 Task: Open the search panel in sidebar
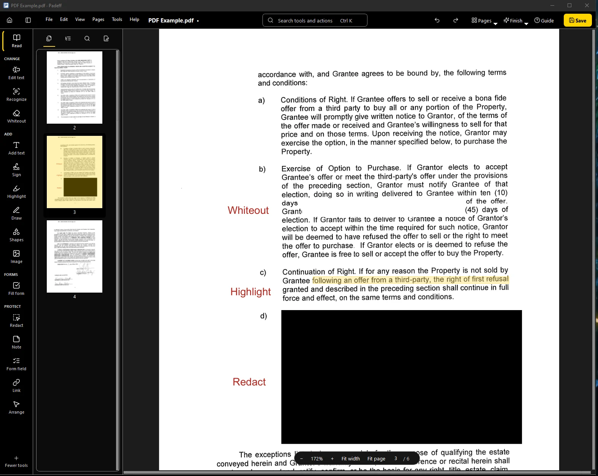click(87, 38)
